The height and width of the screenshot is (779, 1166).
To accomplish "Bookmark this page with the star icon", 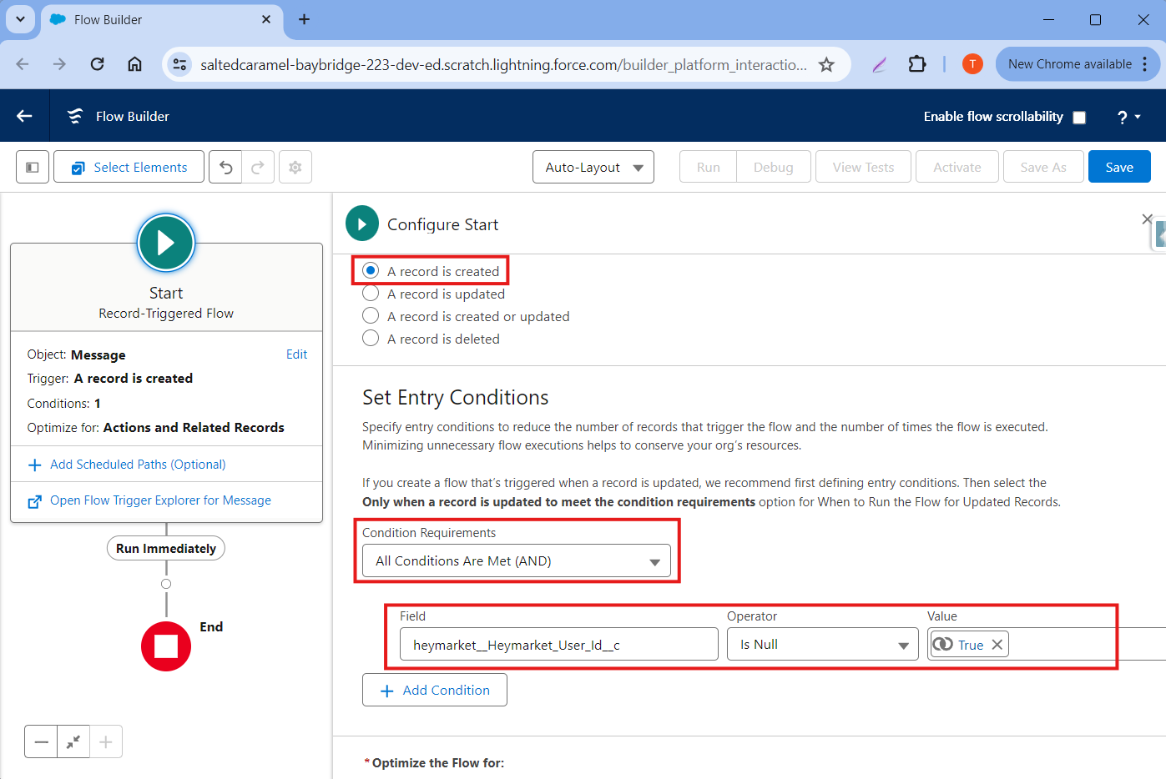I will click(826, 64).
